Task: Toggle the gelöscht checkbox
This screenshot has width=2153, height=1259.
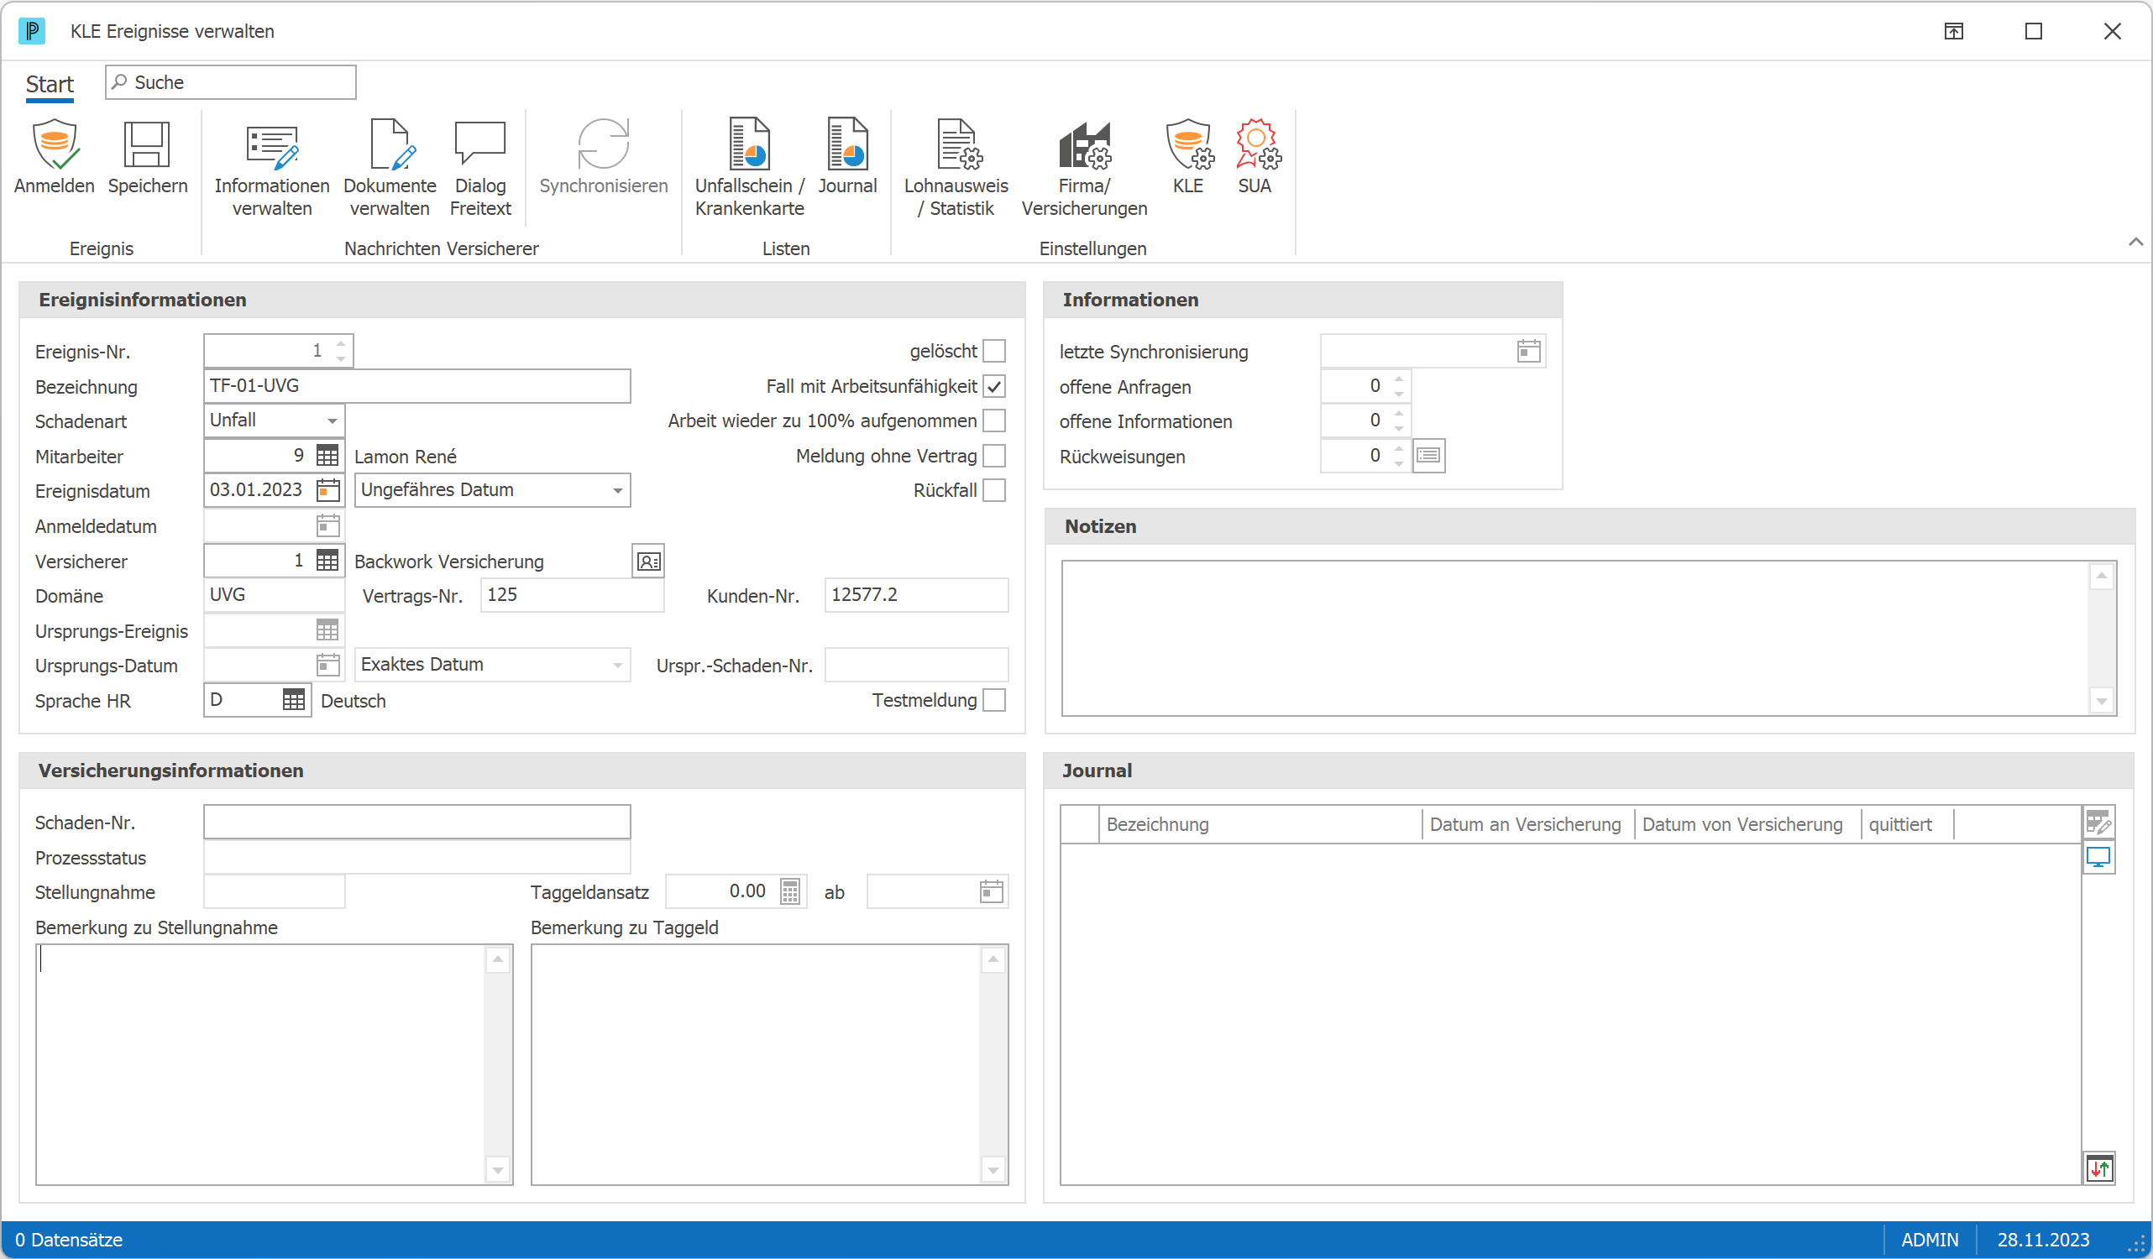Action: click(x=993, y=351)
